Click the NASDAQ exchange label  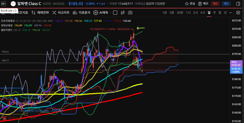point(58,4)
